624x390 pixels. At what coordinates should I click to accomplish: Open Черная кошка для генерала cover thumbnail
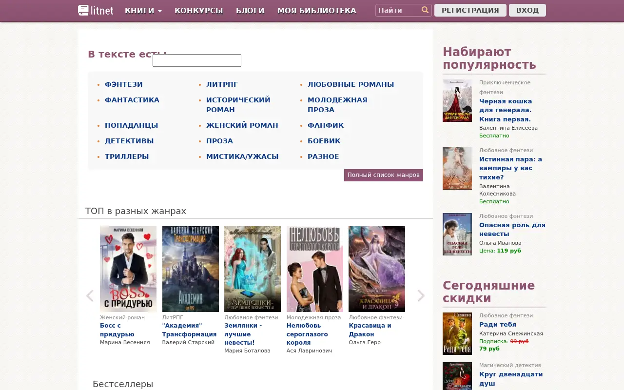click(x=457, y=100)
